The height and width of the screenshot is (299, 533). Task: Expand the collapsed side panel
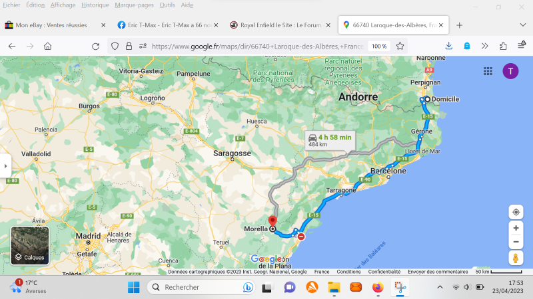[x=6, y=165]
